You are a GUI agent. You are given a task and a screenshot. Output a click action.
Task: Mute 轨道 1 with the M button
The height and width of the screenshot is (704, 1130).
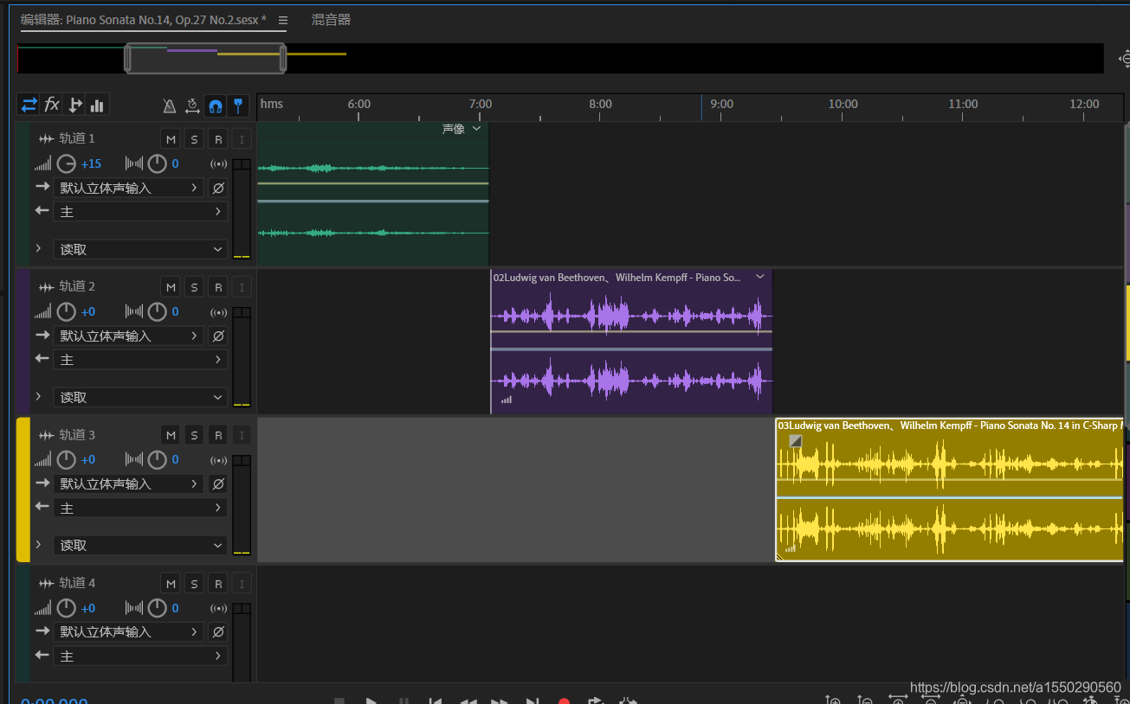click(x=171, y=139)
